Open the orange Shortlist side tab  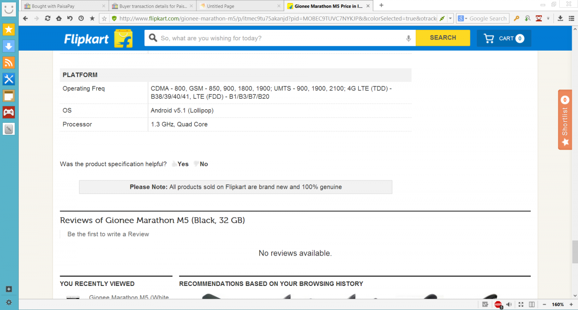565,119
